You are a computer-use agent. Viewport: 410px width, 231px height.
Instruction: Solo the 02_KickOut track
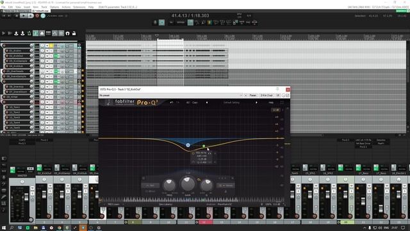pyautogui.click(x=51, y=56)
